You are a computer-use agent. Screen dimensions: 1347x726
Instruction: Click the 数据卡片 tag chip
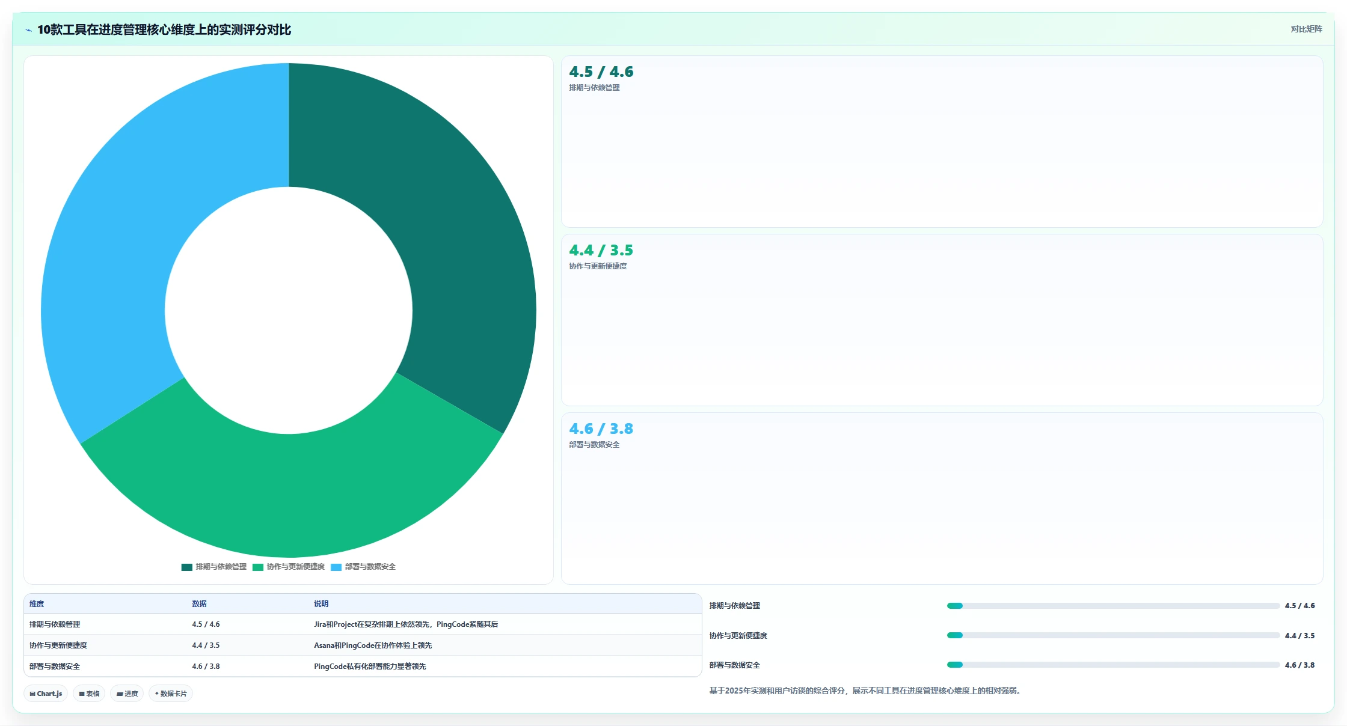(x=171, y=694)
